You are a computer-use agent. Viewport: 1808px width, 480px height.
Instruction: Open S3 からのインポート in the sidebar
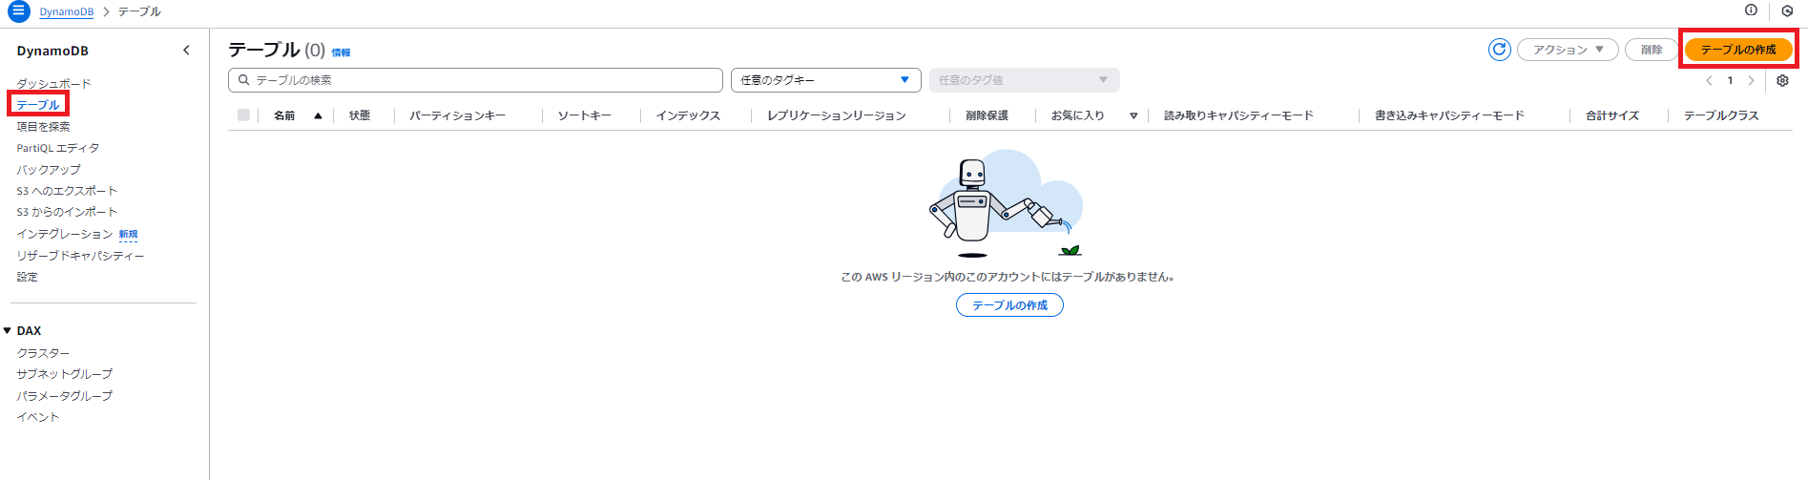tap(67, 212)
